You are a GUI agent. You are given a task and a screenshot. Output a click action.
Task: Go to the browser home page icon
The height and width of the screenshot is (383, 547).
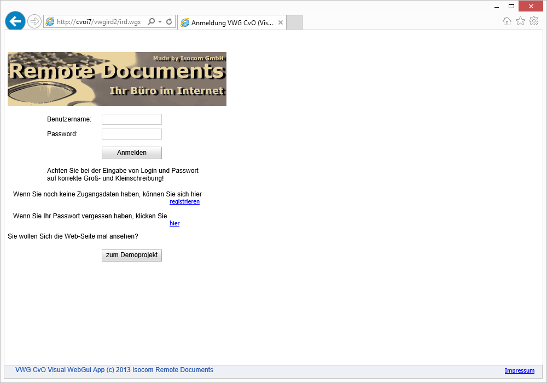(507, 21)
